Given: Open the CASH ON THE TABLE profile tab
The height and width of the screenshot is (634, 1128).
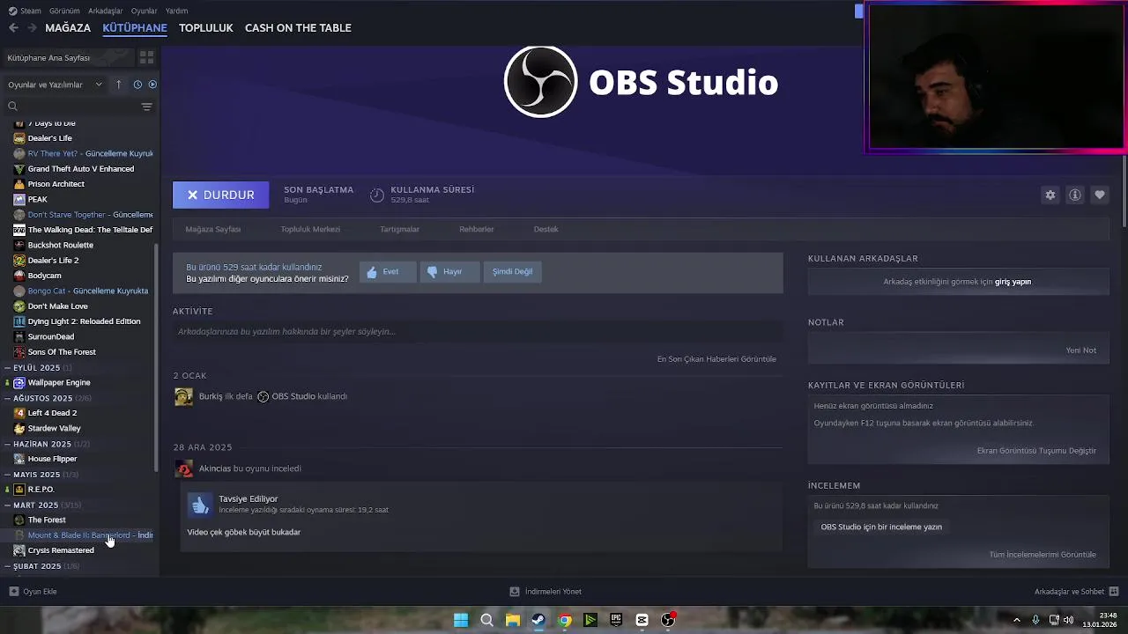Looking at the screenshot, I should tap(298, 28).
